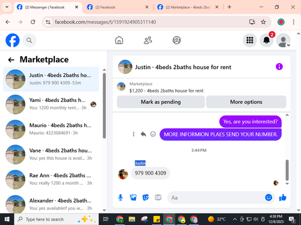Reload the current page

click(x=33, y=22)
